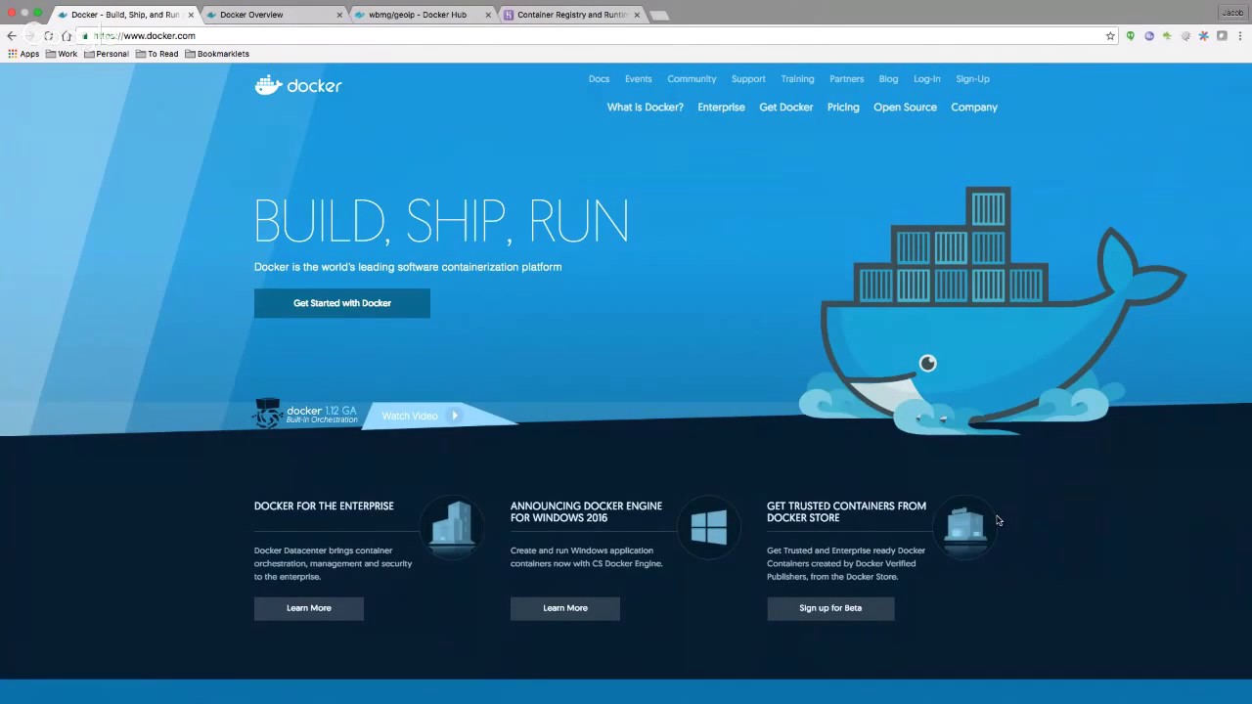Image resolution: width=1252 pixels, height=704 pixels.
Task: Open the Company navigation menu
Action: (974, 108)
